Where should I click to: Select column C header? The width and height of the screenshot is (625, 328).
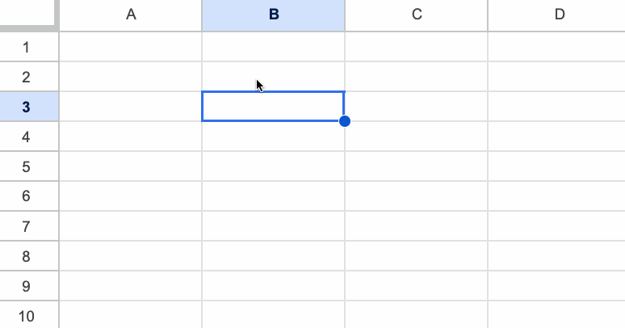point(417,15)
